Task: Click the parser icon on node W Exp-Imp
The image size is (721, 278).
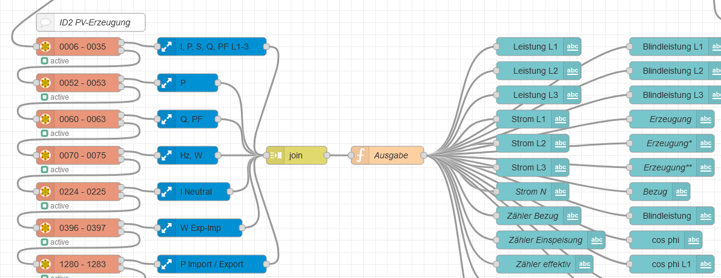Action: point(166,228)
